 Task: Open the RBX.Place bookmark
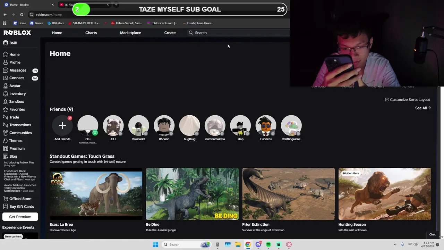point(55,23)
